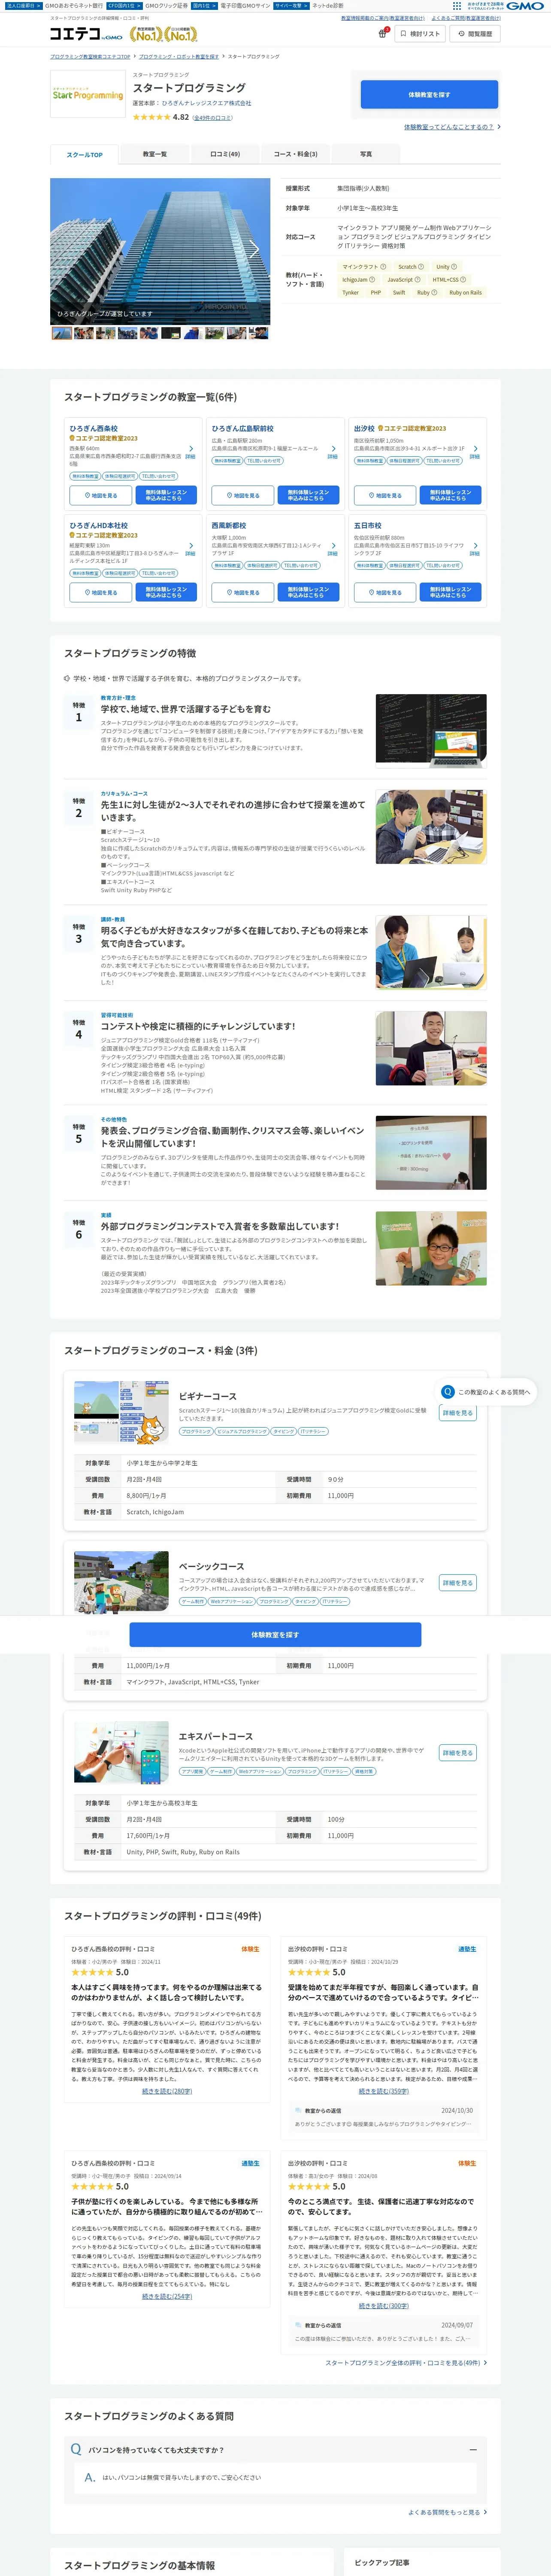Advance the photo carousel with right arrow
Viewport: 551px width, 2576px height.
click(x=254, y=249)
